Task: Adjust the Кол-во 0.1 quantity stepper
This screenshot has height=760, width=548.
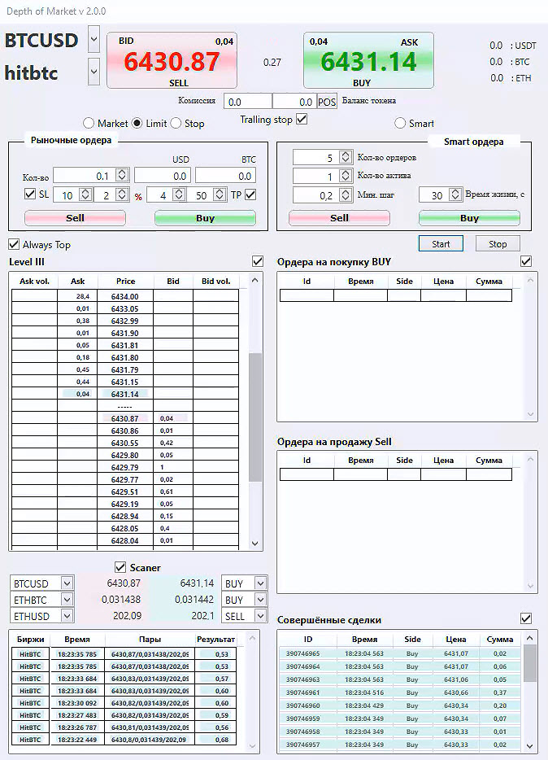Action: 123,176
